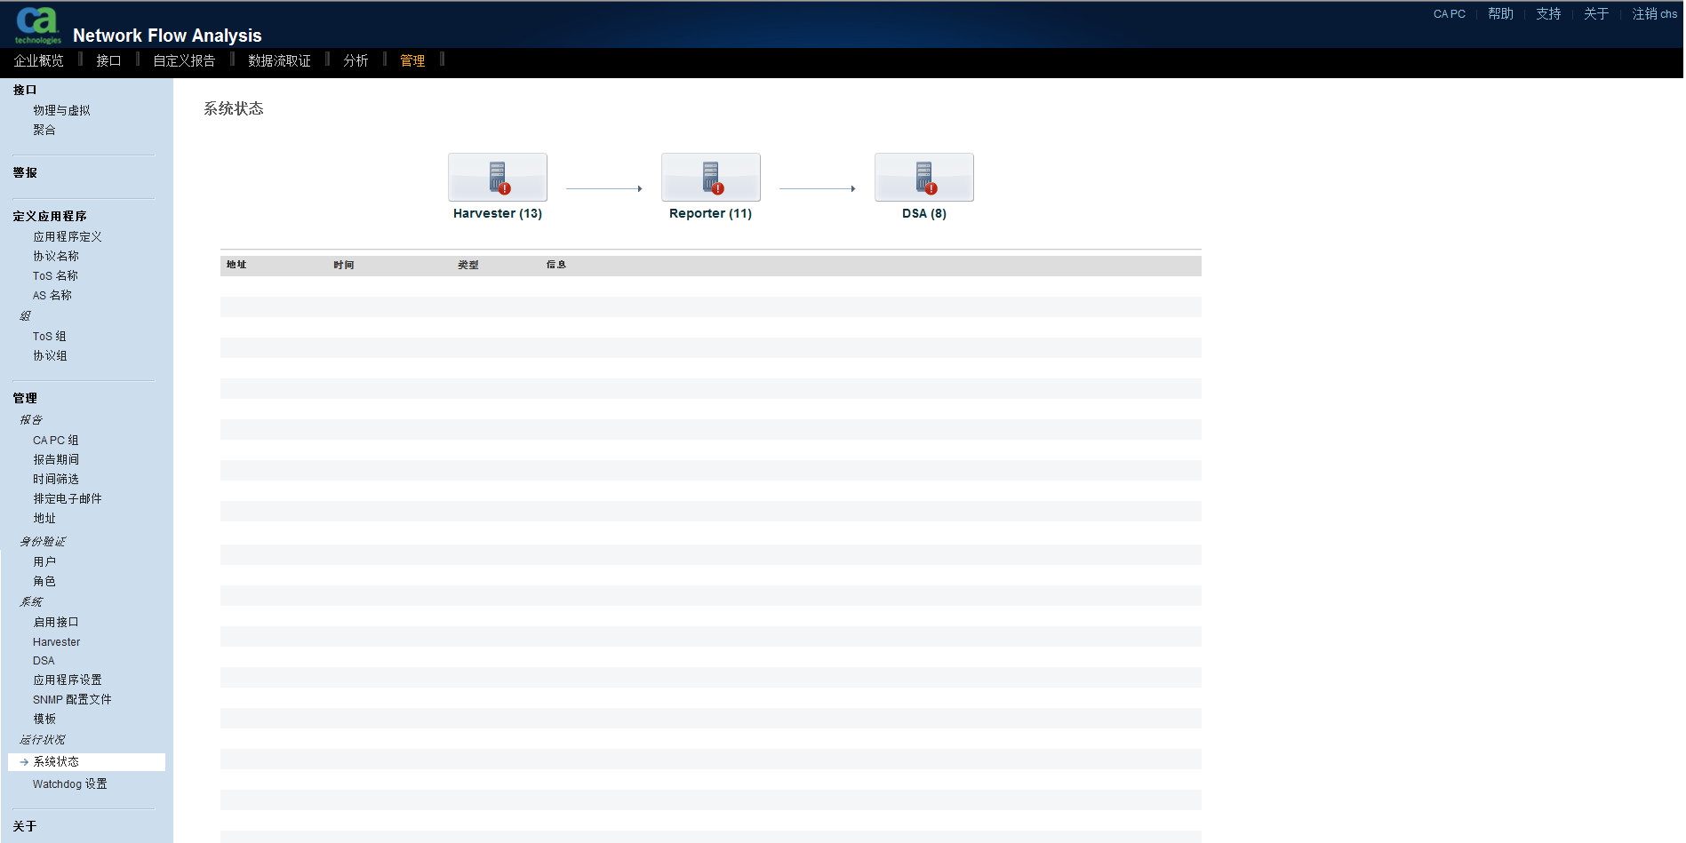Image resolution: width=1686 pixels, height=843 pixels.
Task: Log out via 注销 chs link
Action: click(x=1655, y=14)
